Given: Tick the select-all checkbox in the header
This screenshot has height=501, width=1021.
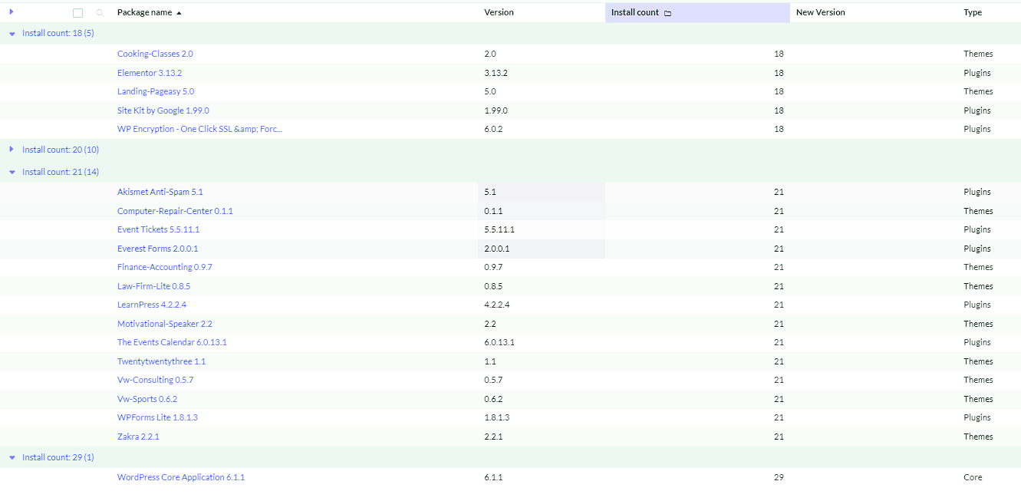Looking at the screenshot, I should (x=77, y=13).
